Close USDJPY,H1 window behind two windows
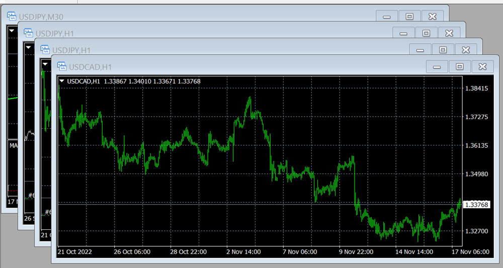Viewport: 503px width, 268px height. point(449,33)
